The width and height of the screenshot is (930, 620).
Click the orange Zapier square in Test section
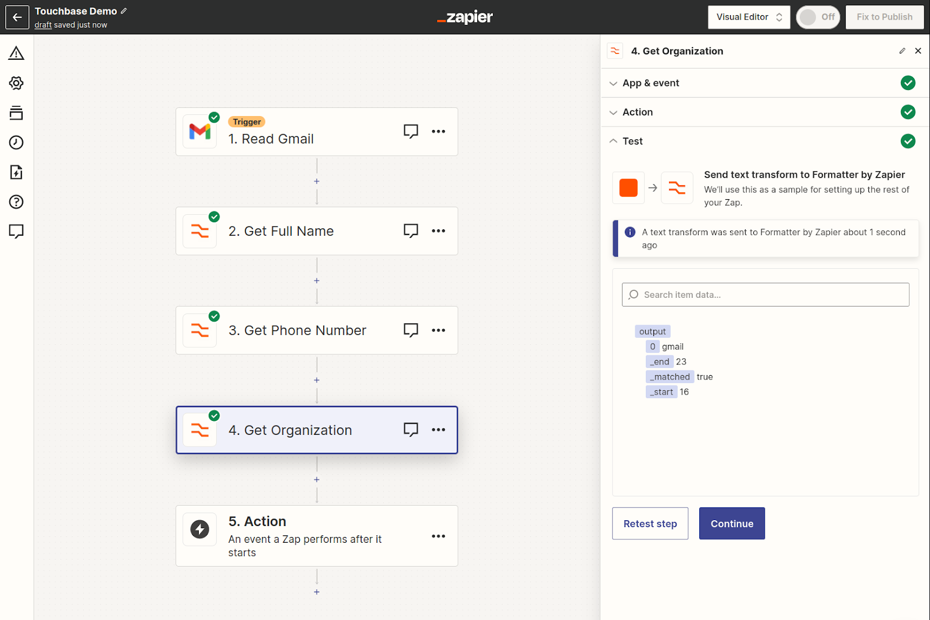pyautogui.click(x=628, y=188)
